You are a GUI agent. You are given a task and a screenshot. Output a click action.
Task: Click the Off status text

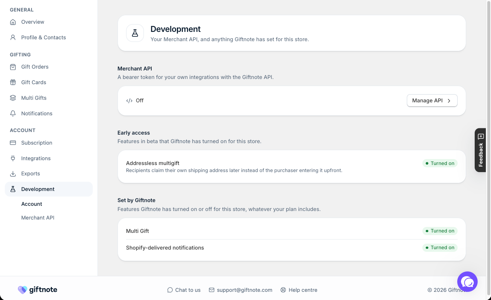click(140, 100)
